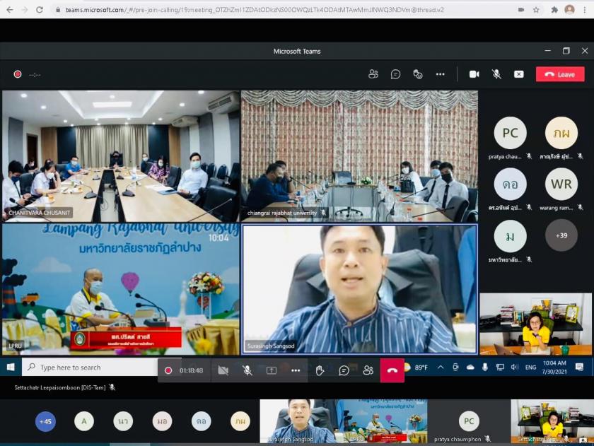Open three-dot menu in shared meeting bar
Image resolution: width=594 pixels, height=446 pixels.
(296, 370)
